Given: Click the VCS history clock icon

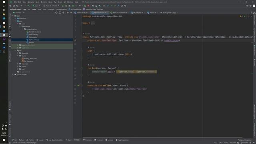Looking at the screenshot, I should pyautogui.click(x=122, y=6).
